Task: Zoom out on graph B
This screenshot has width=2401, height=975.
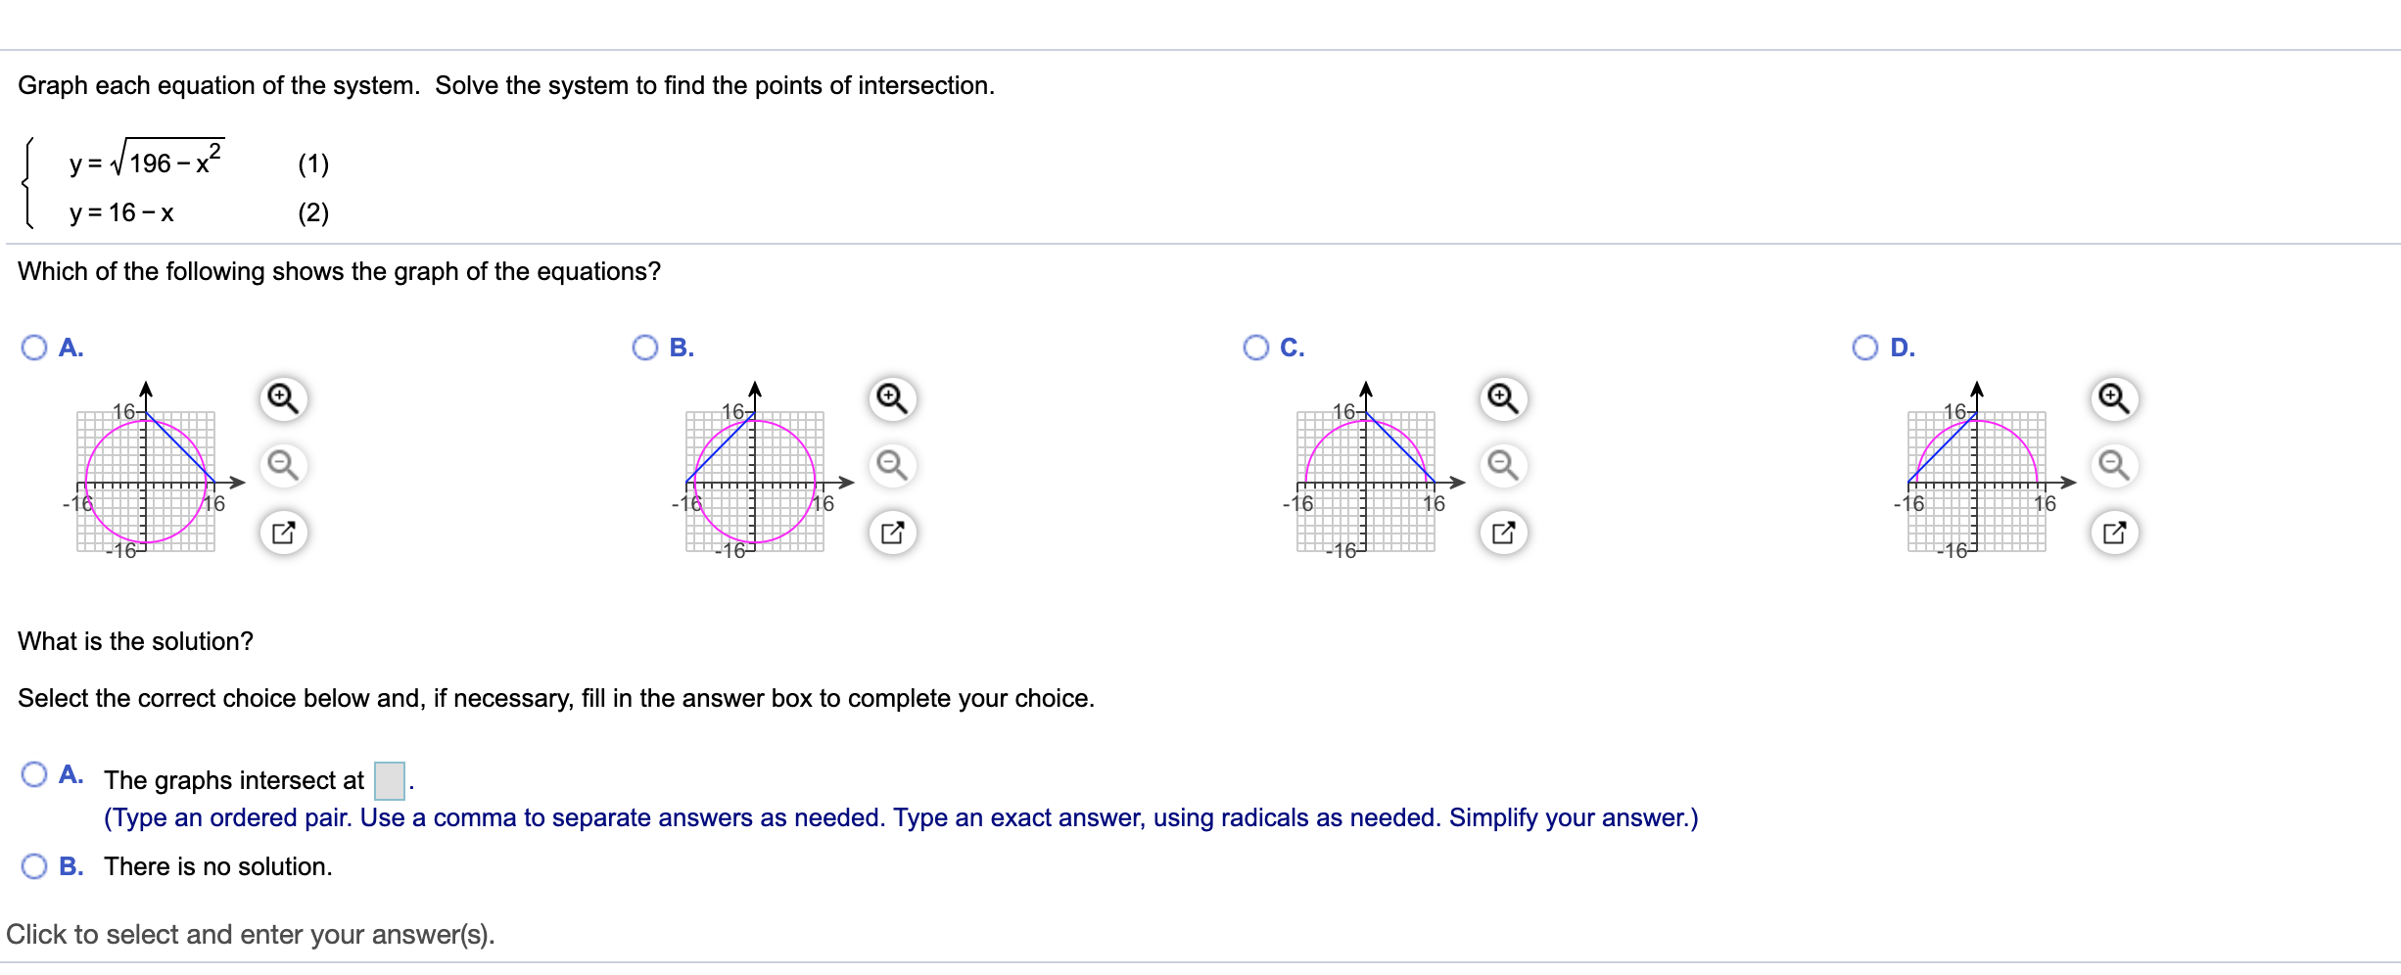Action: (892, 465)
